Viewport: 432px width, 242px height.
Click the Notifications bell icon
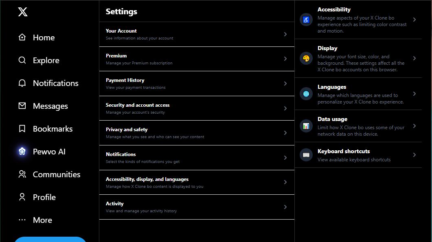click(x=22, y=83)
